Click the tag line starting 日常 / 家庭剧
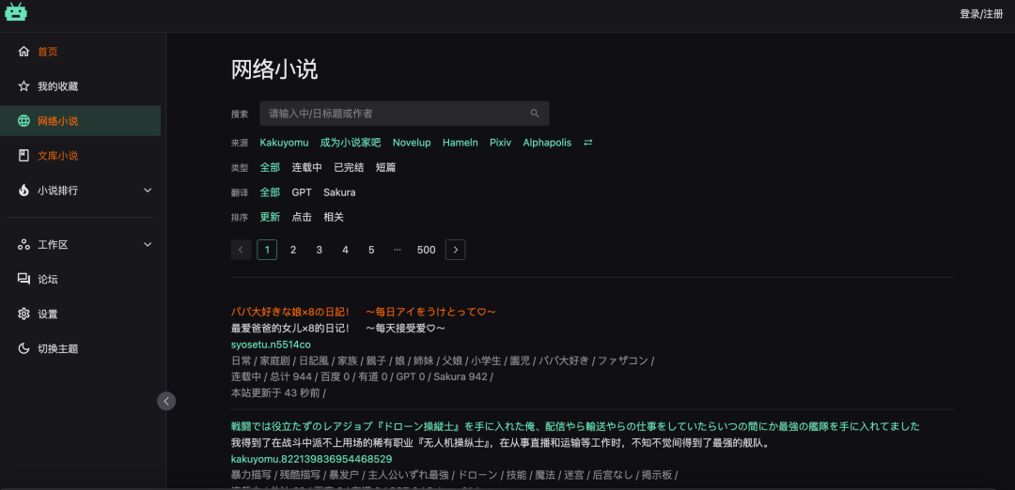 443,360
